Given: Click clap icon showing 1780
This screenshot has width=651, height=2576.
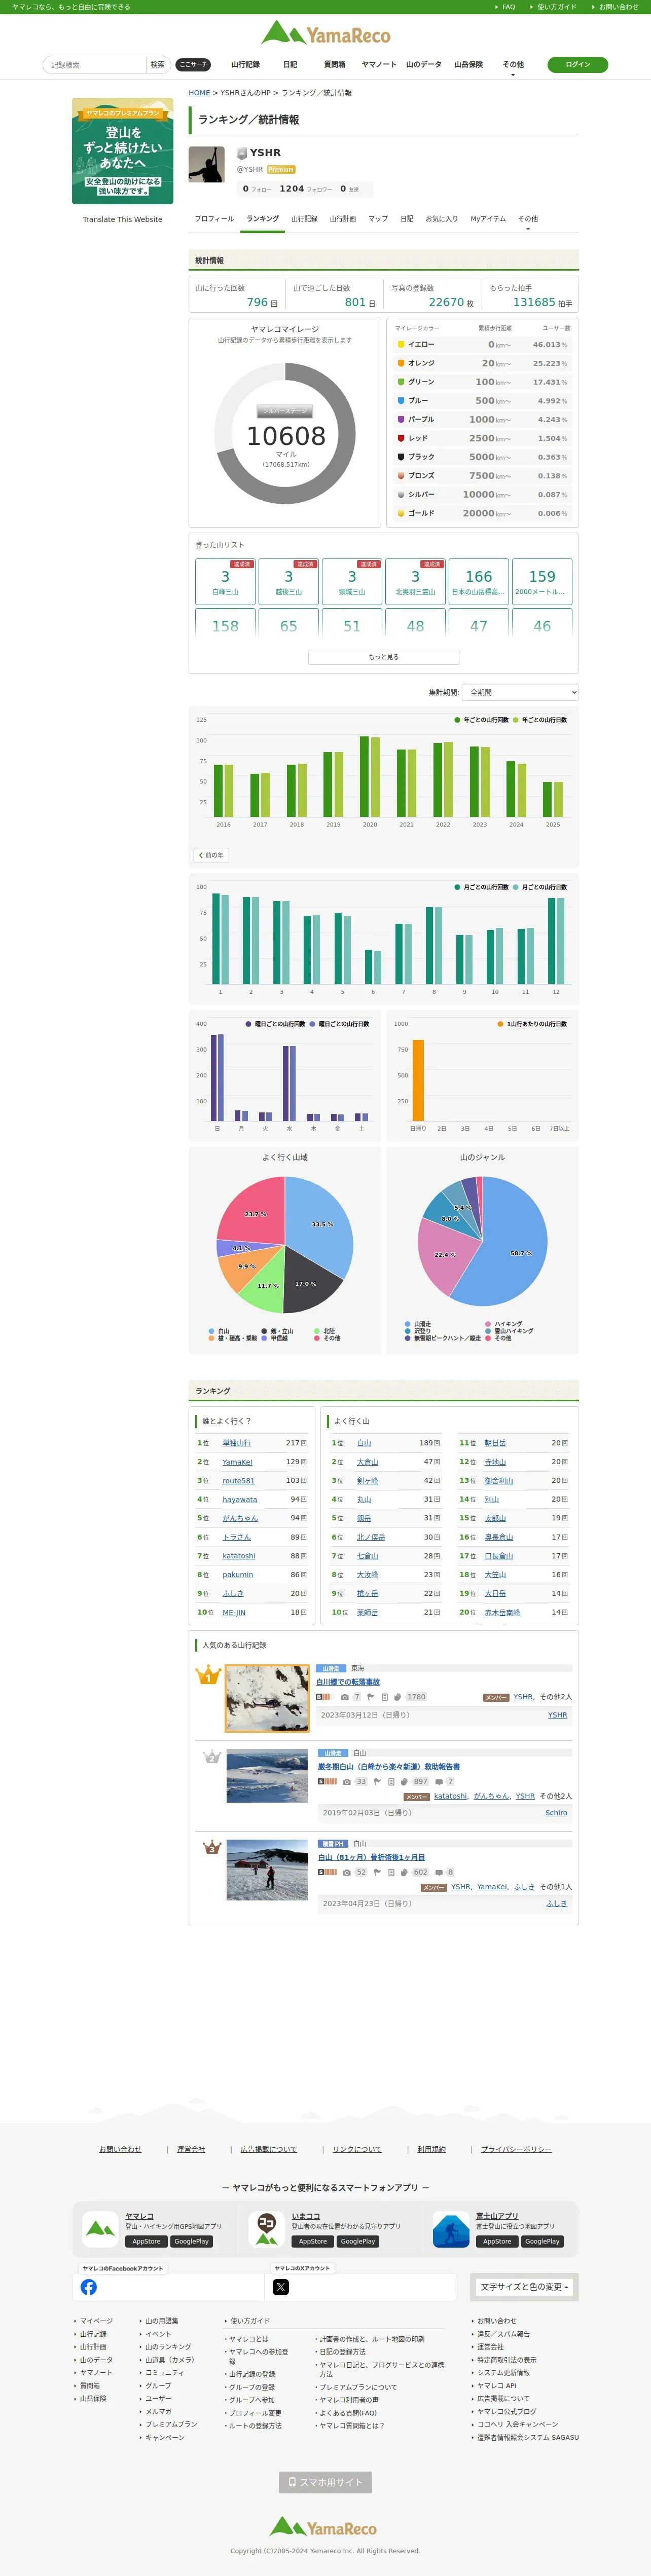Looking at the screenshot, I should 397,1697.
